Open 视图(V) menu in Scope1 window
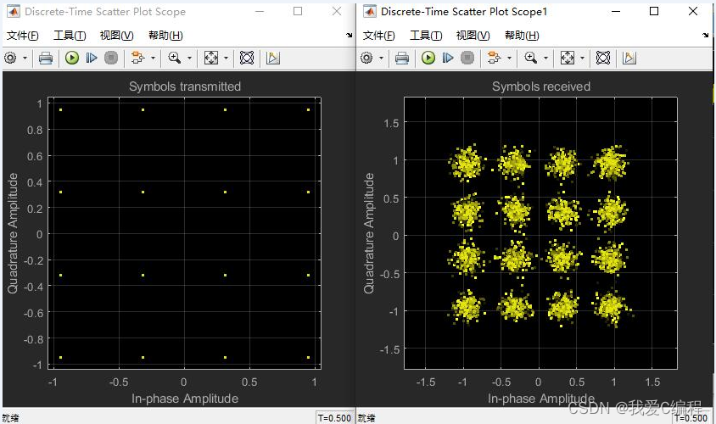 click(473, 35)
